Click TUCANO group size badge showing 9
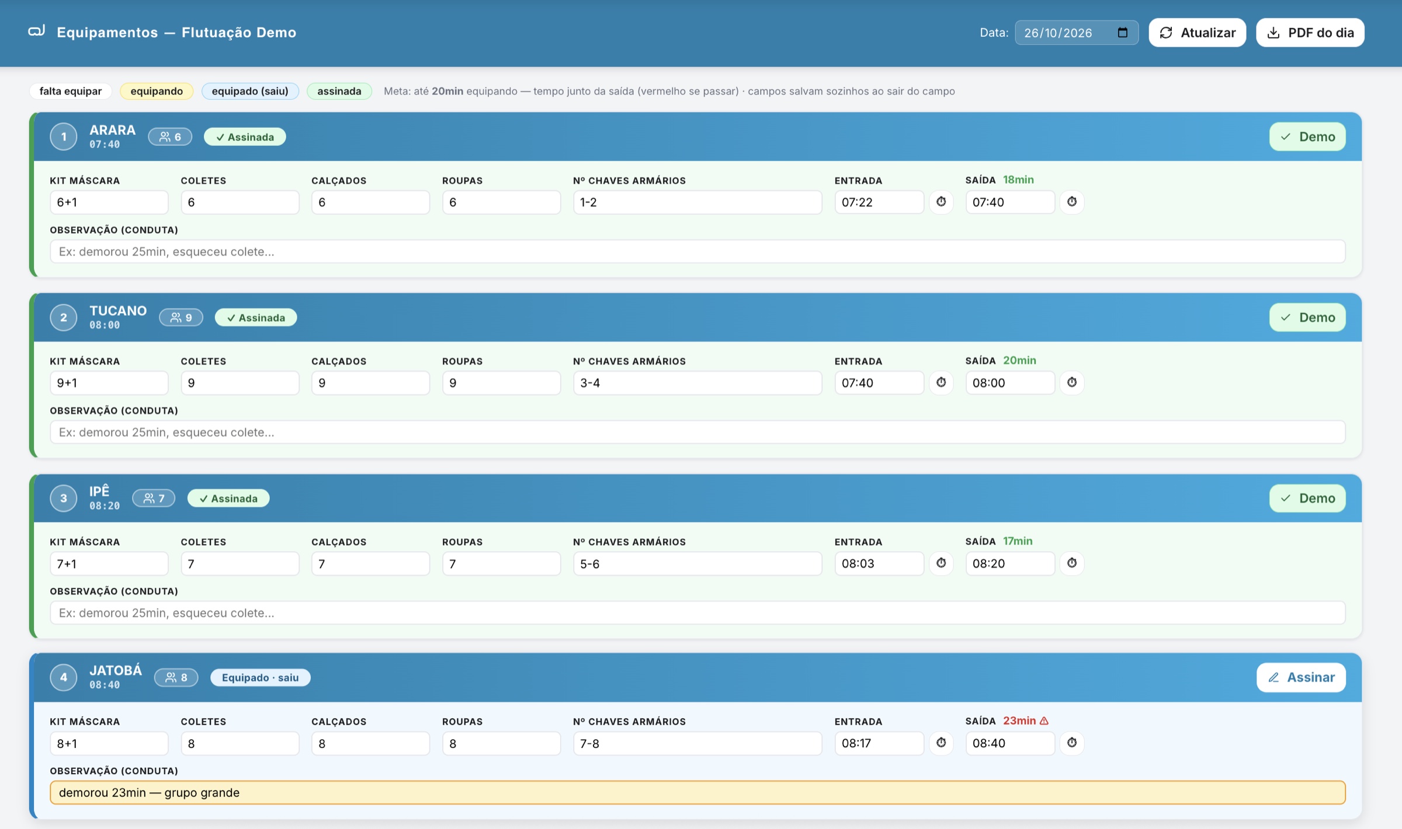 coord(181,318)
